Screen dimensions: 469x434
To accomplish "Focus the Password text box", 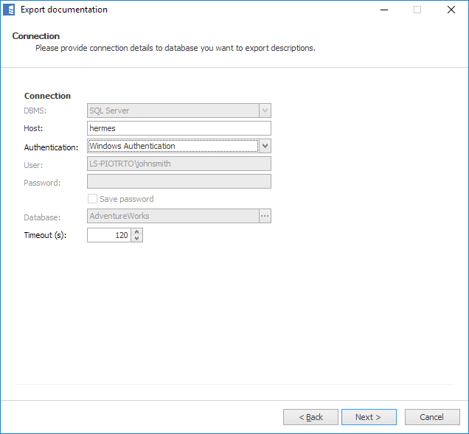I will coord(179,181).
